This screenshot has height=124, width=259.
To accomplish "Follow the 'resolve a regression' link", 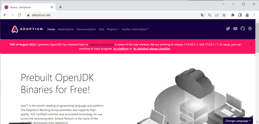I will click(x=101, y=44).
